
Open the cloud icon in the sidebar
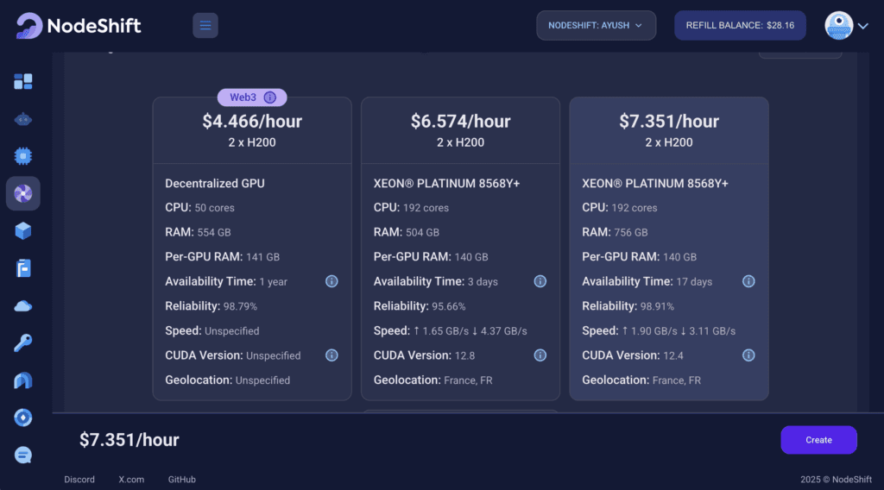(23, 306)
